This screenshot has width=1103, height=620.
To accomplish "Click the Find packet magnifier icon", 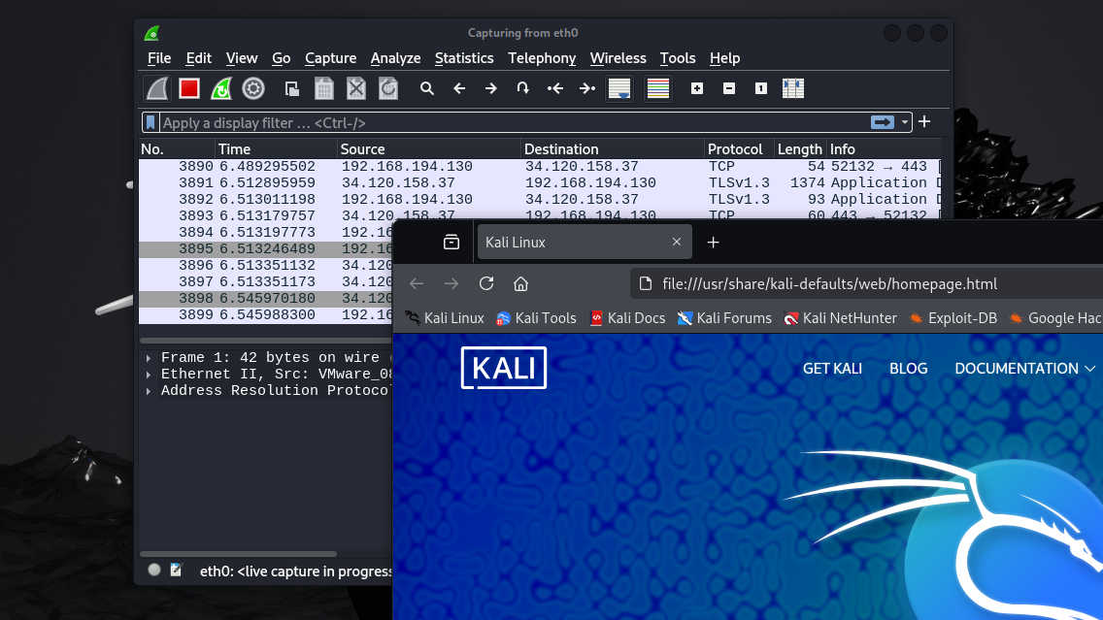I will tap(427, 88).
